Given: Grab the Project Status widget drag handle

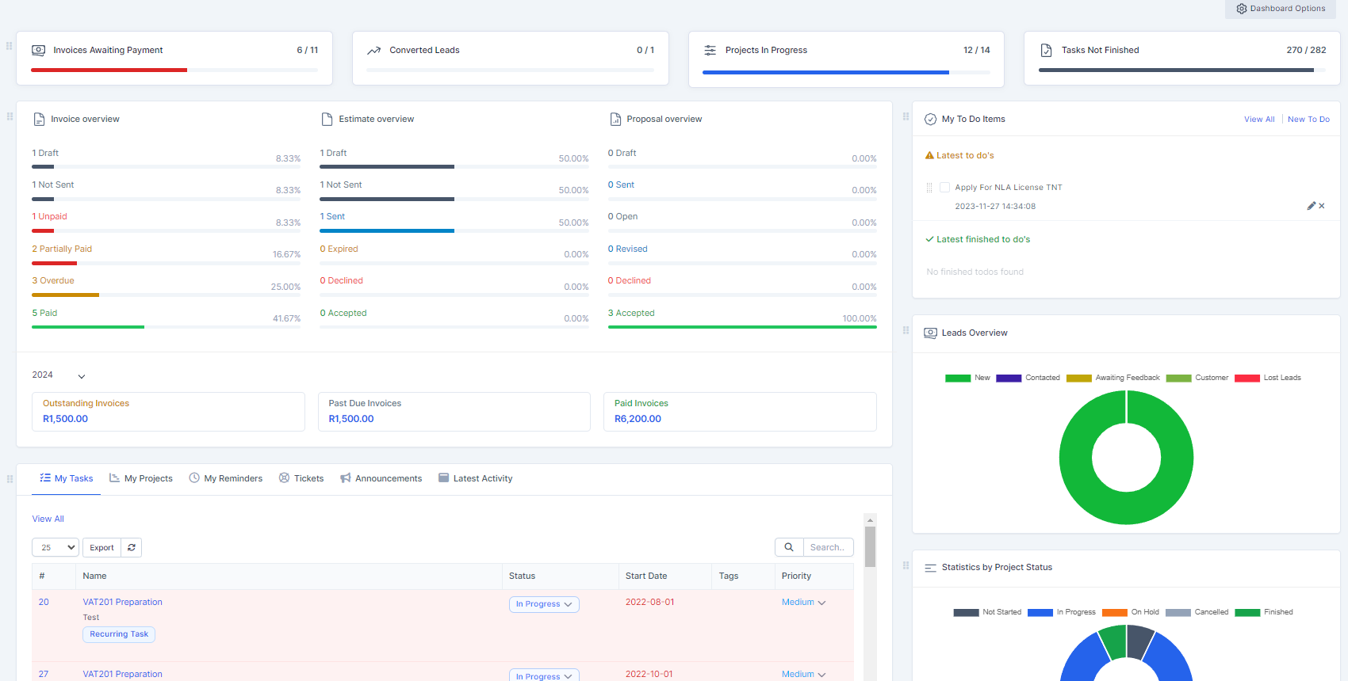Looking at the screenshot, I should (x=906, y=565).
